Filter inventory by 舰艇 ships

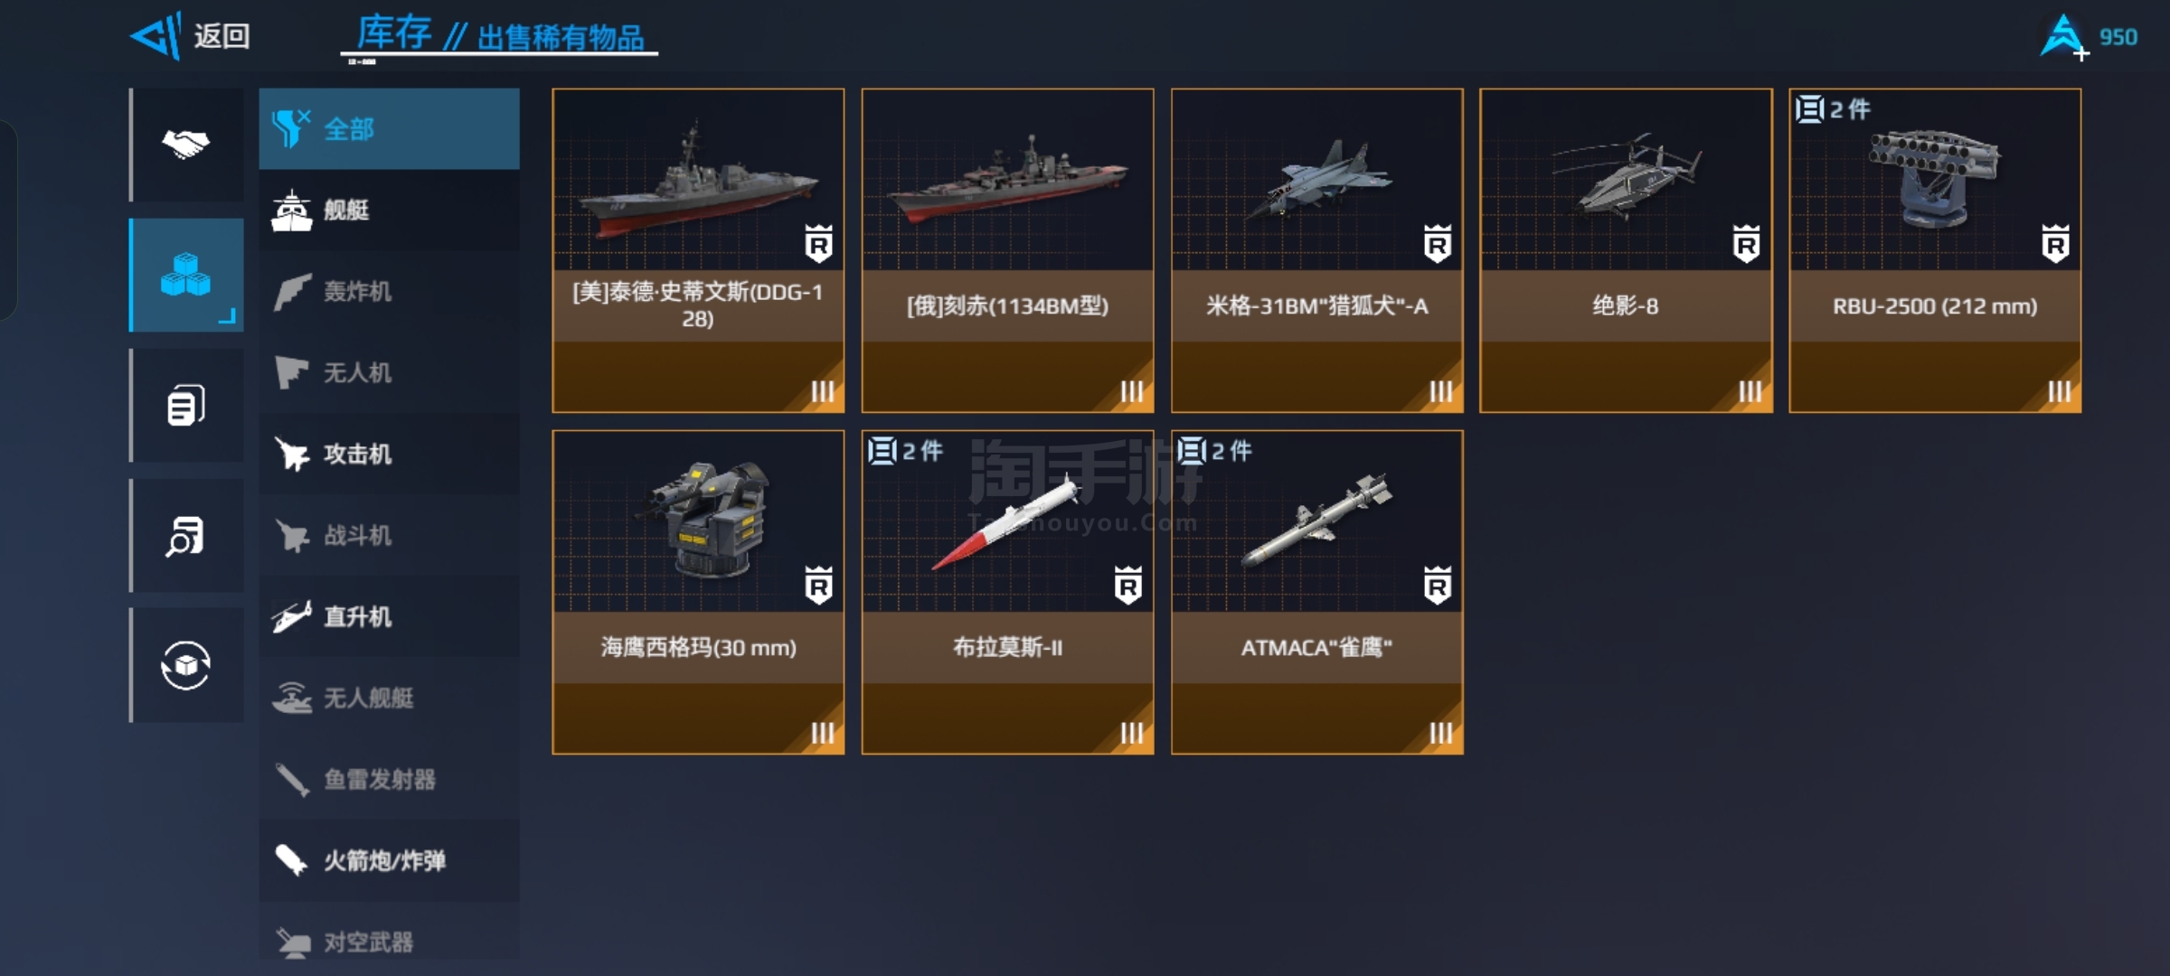pos(390,210)
